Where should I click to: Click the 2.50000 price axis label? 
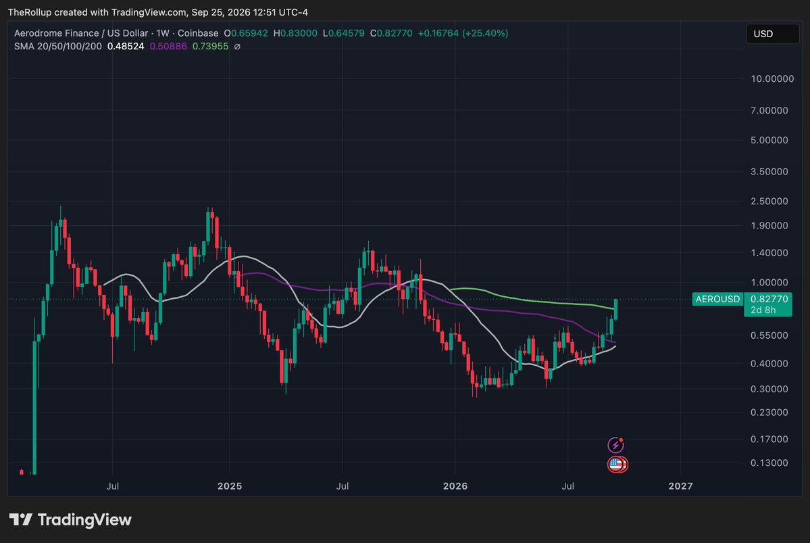click(769, 201)
